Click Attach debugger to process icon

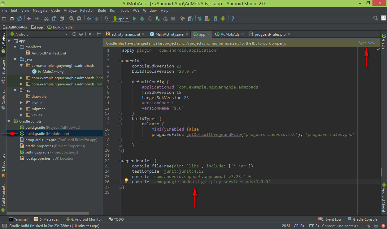coord(158,19)
